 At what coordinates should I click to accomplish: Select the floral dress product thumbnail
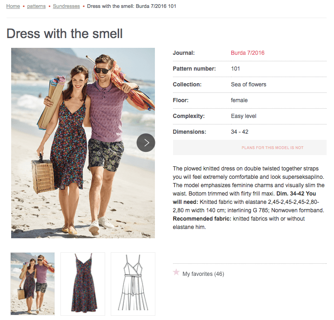(83, 284)
